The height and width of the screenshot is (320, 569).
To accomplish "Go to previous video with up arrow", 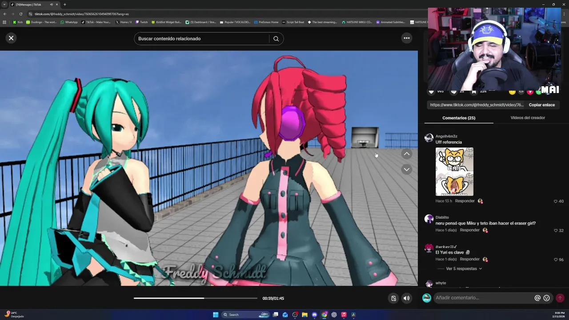I will click(406, 154).
